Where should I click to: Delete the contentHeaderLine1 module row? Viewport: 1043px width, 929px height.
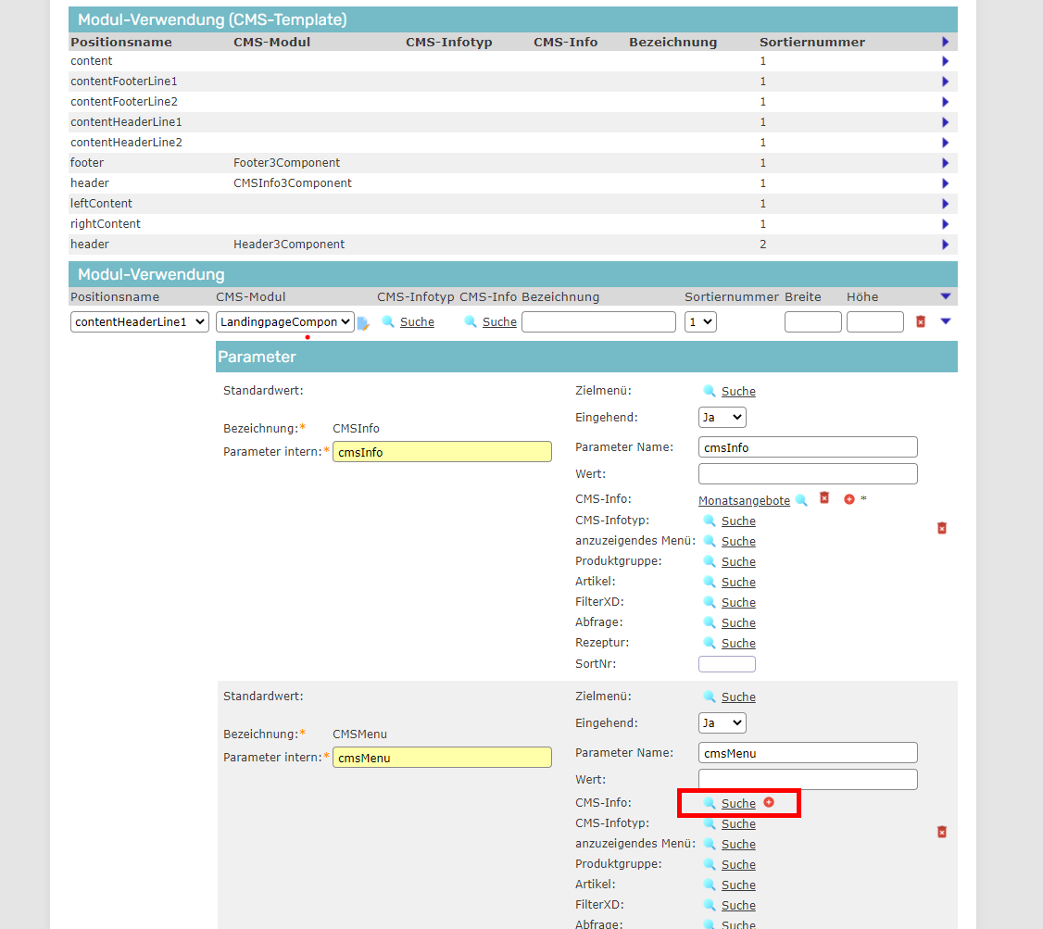[x=920, y=321]
